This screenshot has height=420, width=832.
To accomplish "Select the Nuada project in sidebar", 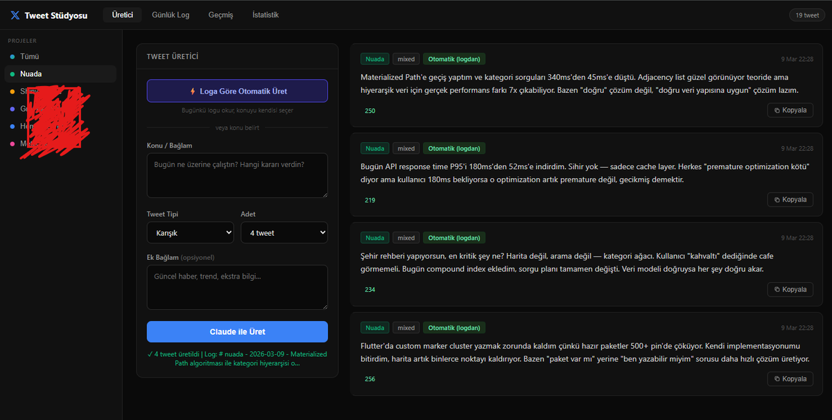I will coord(60,73).
